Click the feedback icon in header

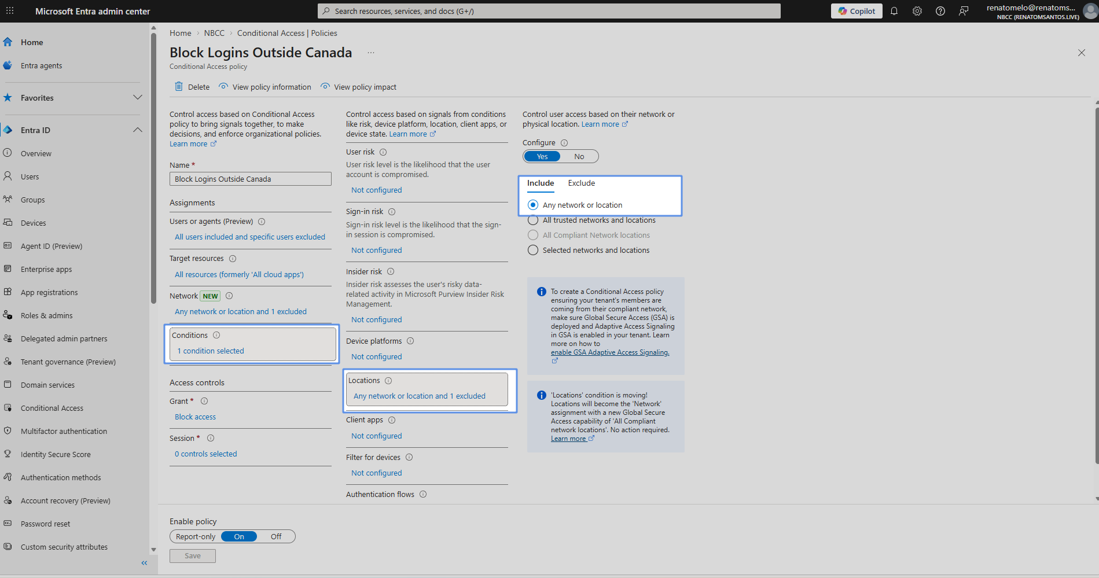[964, 11]
